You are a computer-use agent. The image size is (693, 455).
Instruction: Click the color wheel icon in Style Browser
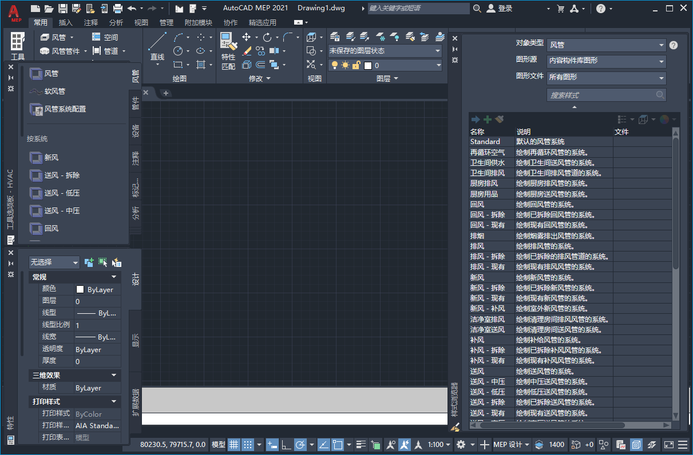pyautogui.click(x=664, y=119)
